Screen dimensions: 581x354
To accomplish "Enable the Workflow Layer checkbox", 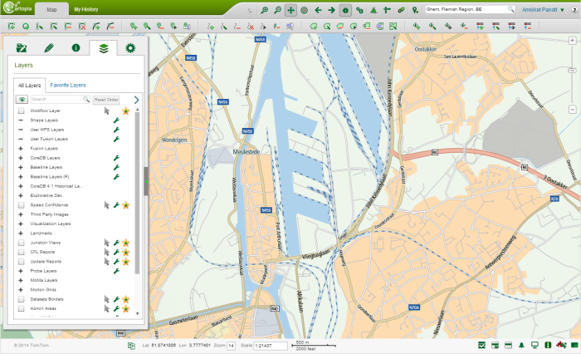I will (21, 111).
